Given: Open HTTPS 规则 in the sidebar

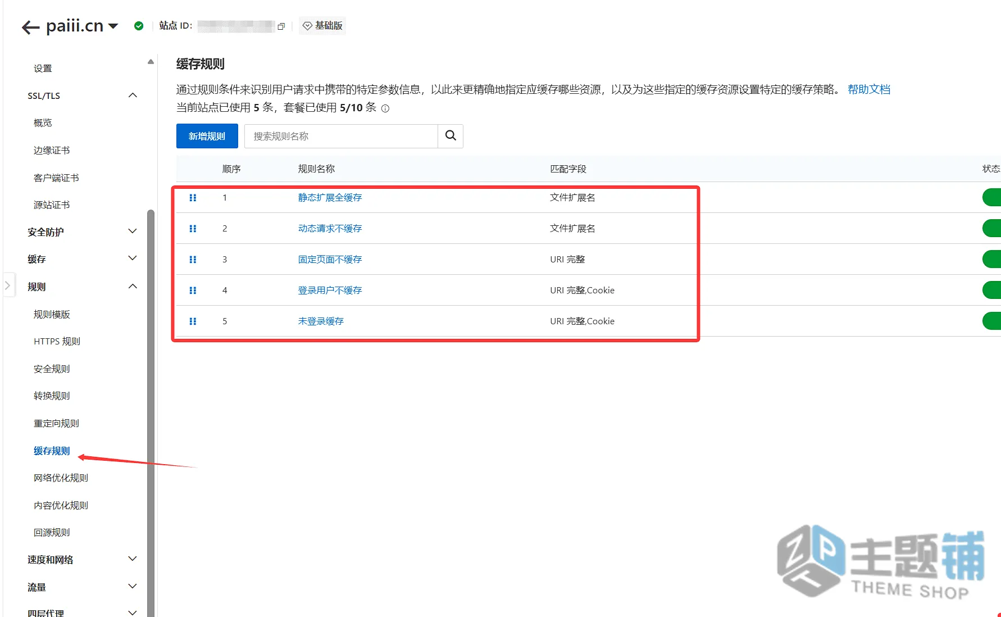Looking at the screenshot, I should click(x=57, y=342).
